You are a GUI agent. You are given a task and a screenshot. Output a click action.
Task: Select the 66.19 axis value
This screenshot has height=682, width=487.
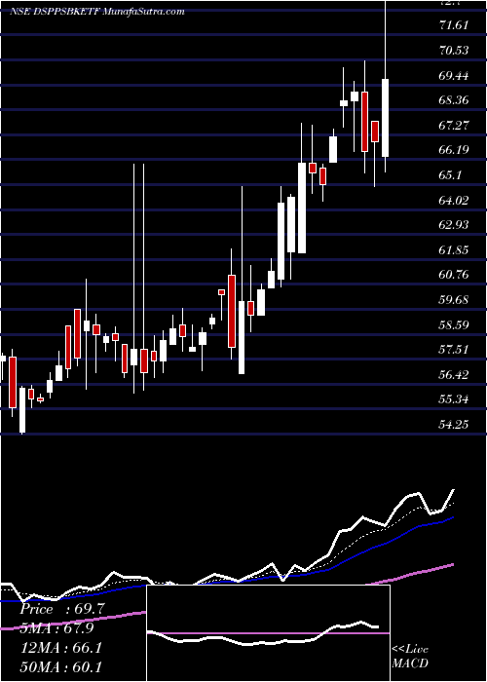pyautogui.click(x=454, y=150)
